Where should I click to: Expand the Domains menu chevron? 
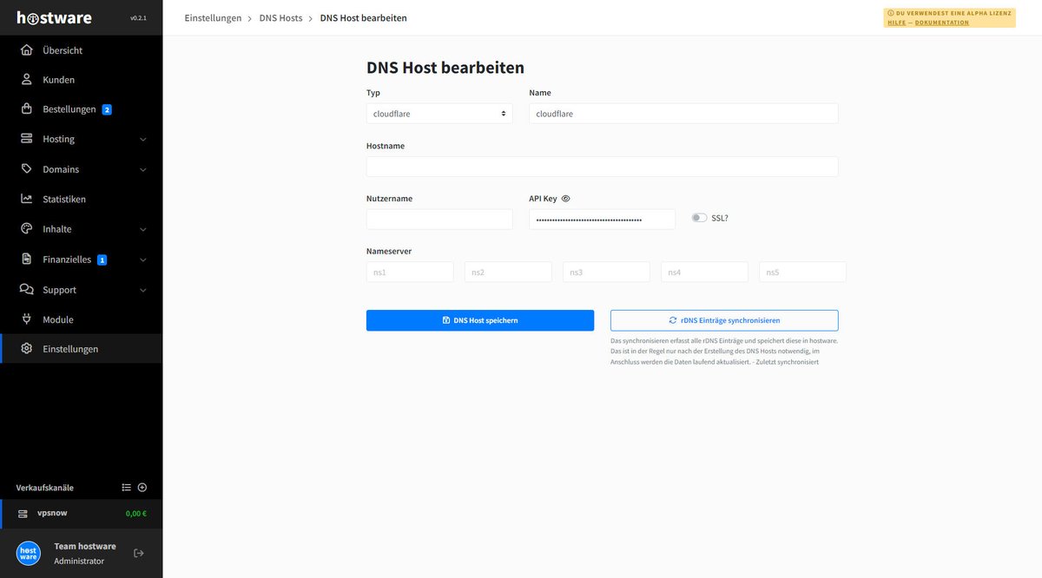pos(143,169)
